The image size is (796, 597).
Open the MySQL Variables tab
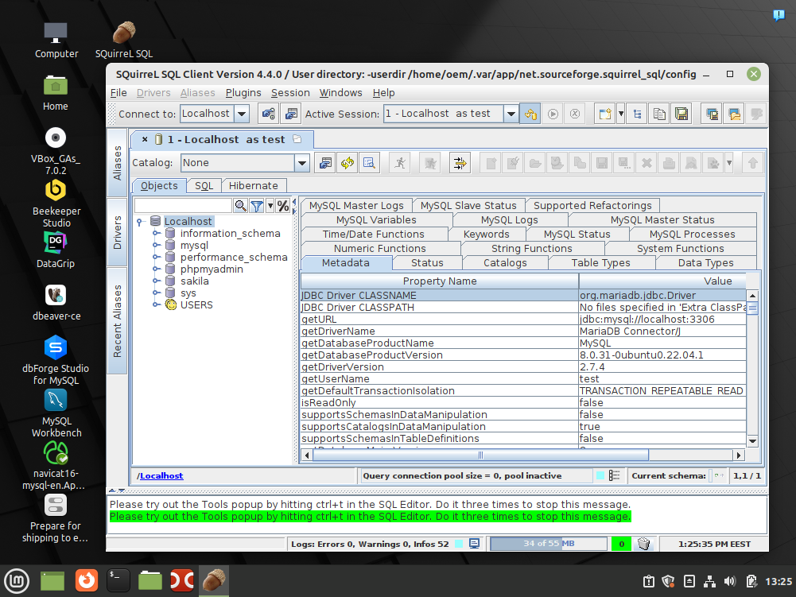pyautogui.click(x=376, y=220)
